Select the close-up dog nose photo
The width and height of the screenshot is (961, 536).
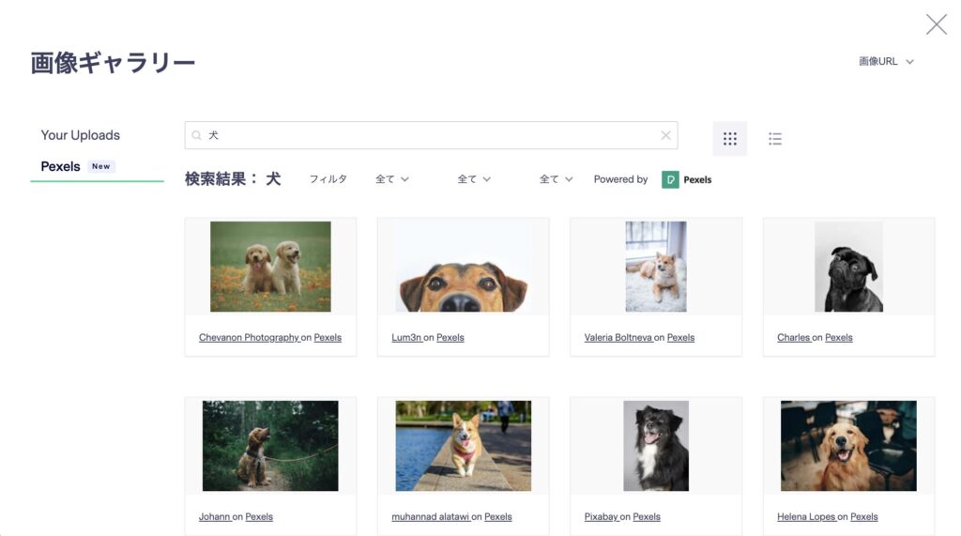[x=463, y=267]
